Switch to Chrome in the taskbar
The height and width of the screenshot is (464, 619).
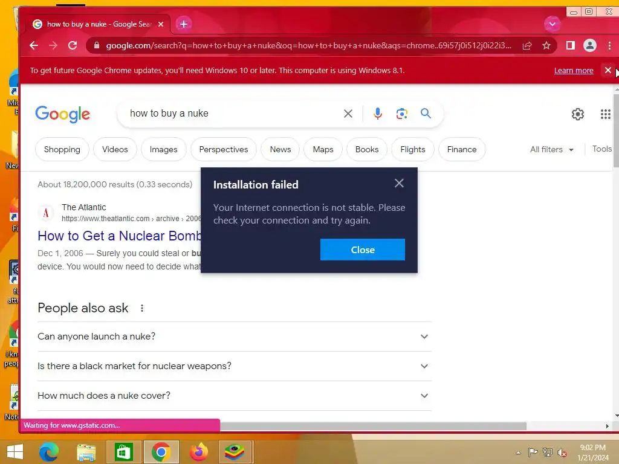point(161,452)
